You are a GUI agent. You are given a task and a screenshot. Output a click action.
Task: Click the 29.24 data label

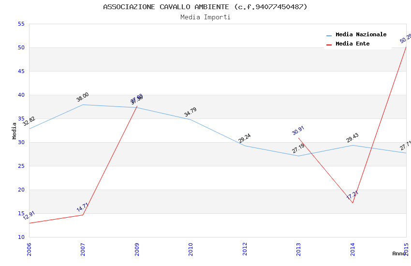pos(245,138)
